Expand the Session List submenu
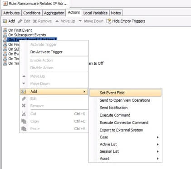The height and width of the screenshot is (169, 191). [x=125, y=151]
